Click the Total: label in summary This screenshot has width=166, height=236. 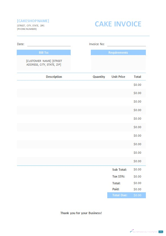[x=116, y=183]
